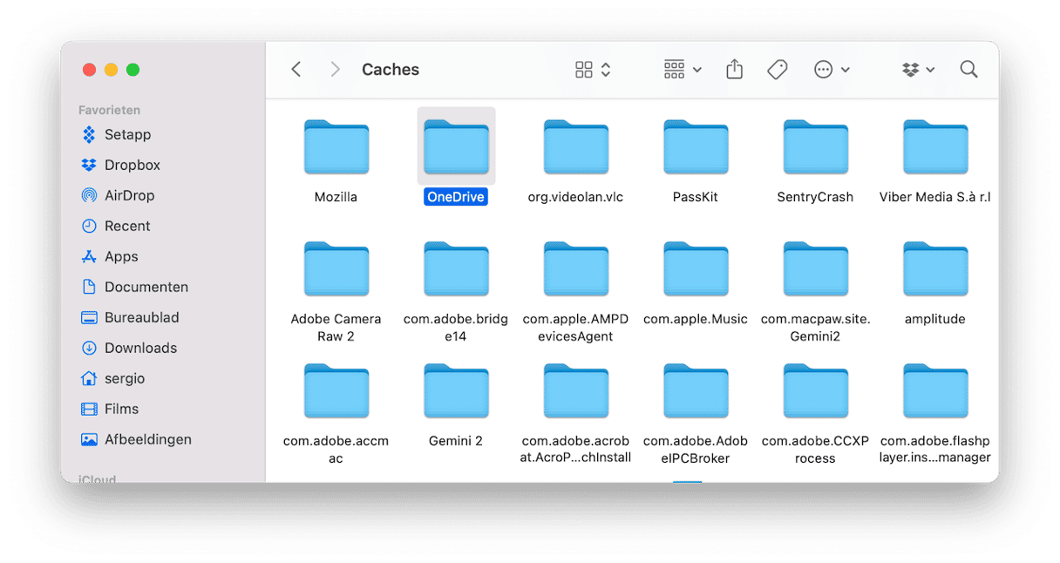Click the Mozilla folder name label
Viewport: 1060px width, 563px height.
pos(336,197)
